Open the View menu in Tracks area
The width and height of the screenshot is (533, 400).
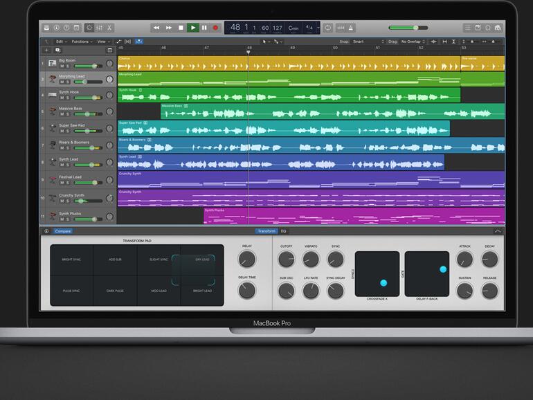104,42
